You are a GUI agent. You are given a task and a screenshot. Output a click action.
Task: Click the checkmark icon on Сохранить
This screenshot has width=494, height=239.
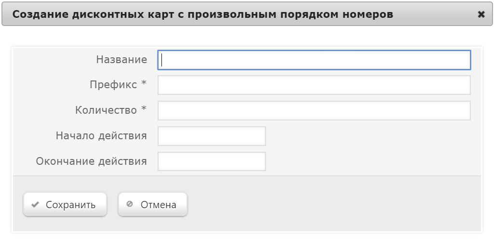tap(35, 204)
